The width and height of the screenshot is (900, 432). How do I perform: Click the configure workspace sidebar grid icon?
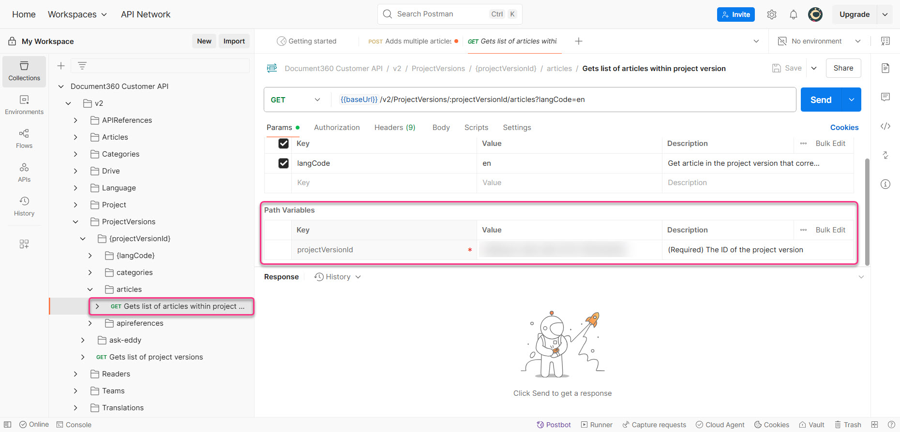pyautogui.click(x=24, y=244)
